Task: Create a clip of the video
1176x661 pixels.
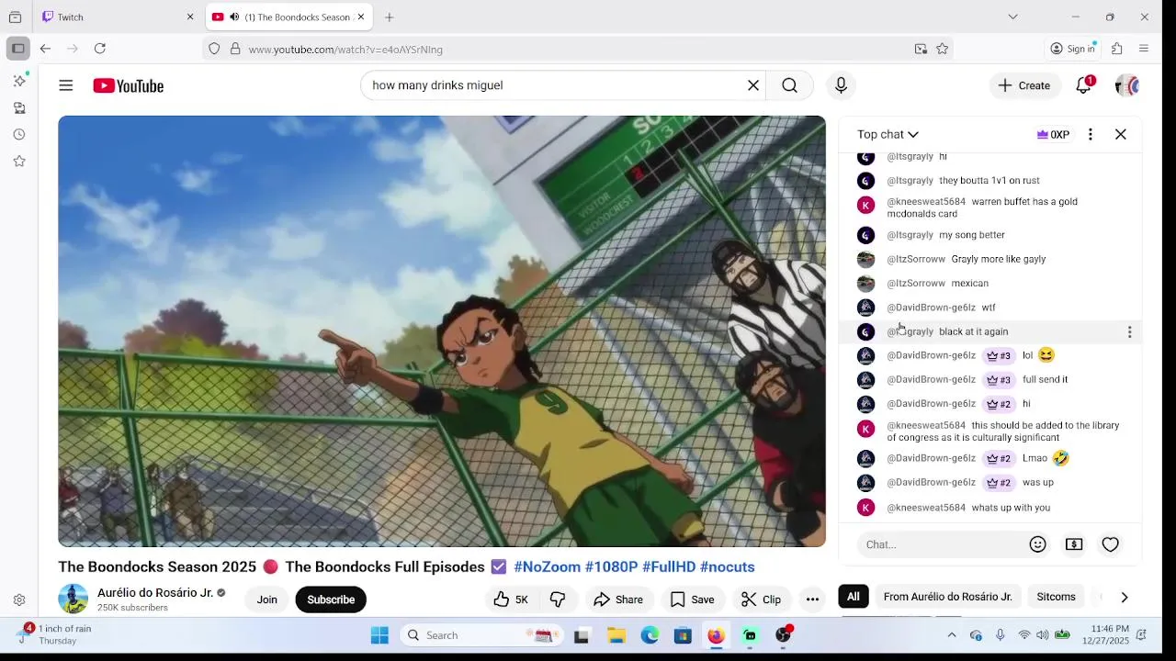Action: click(x=762, y=599)
